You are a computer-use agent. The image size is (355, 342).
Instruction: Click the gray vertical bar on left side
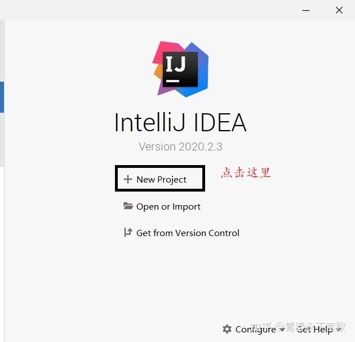click(2, 51)
